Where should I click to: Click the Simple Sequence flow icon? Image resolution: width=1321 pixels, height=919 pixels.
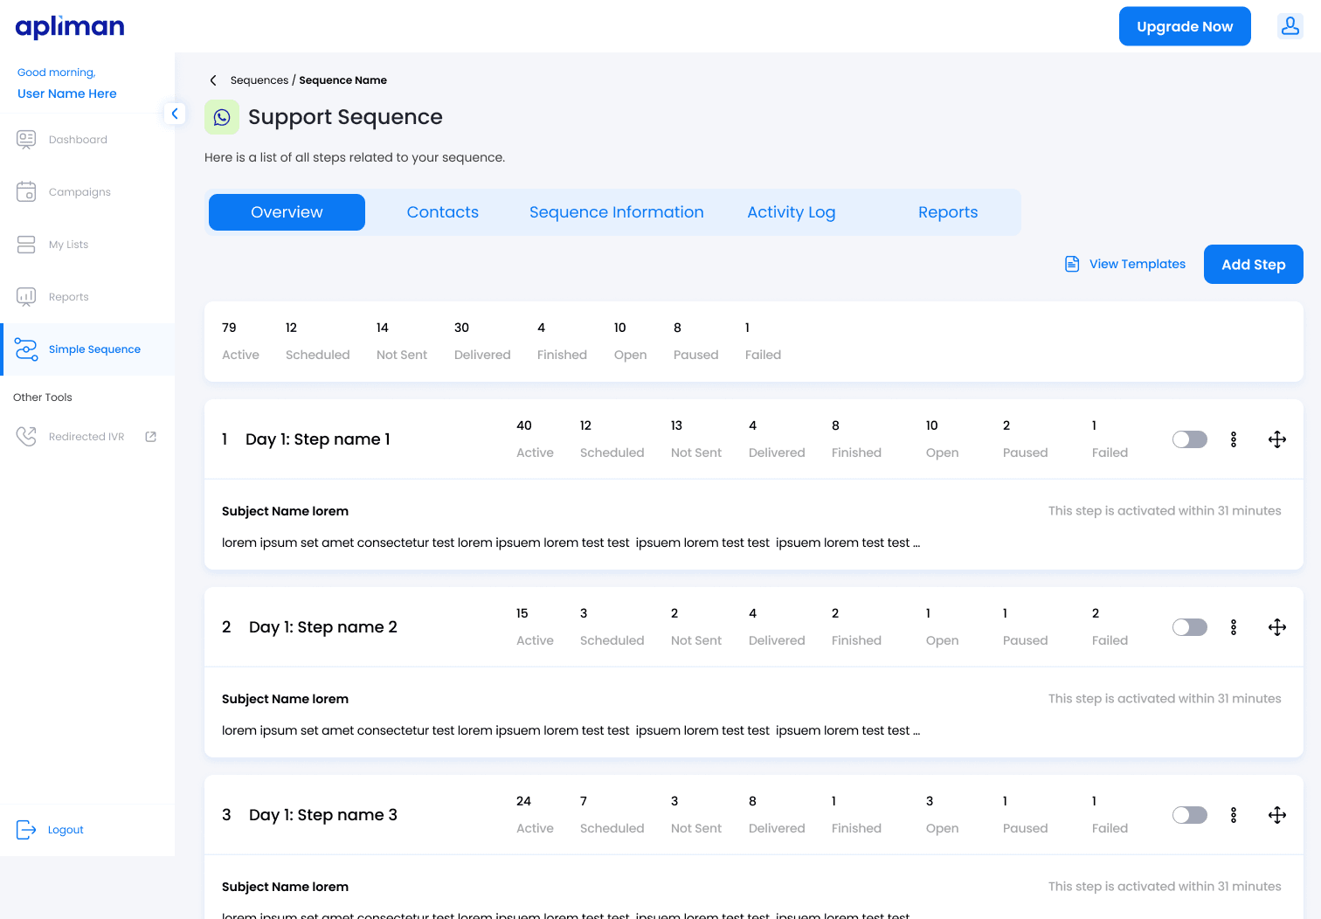coord(26,349)
